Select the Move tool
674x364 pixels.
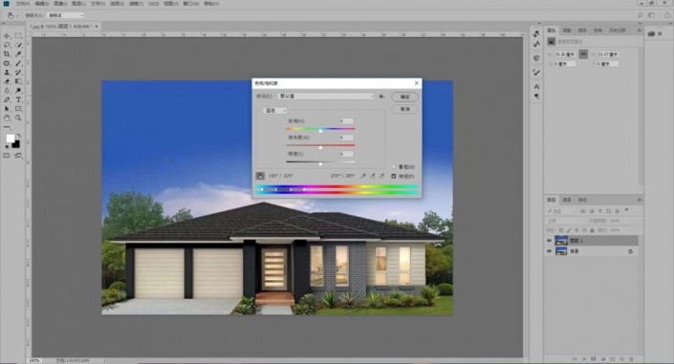pyautogui.click(x=7, y=35)
